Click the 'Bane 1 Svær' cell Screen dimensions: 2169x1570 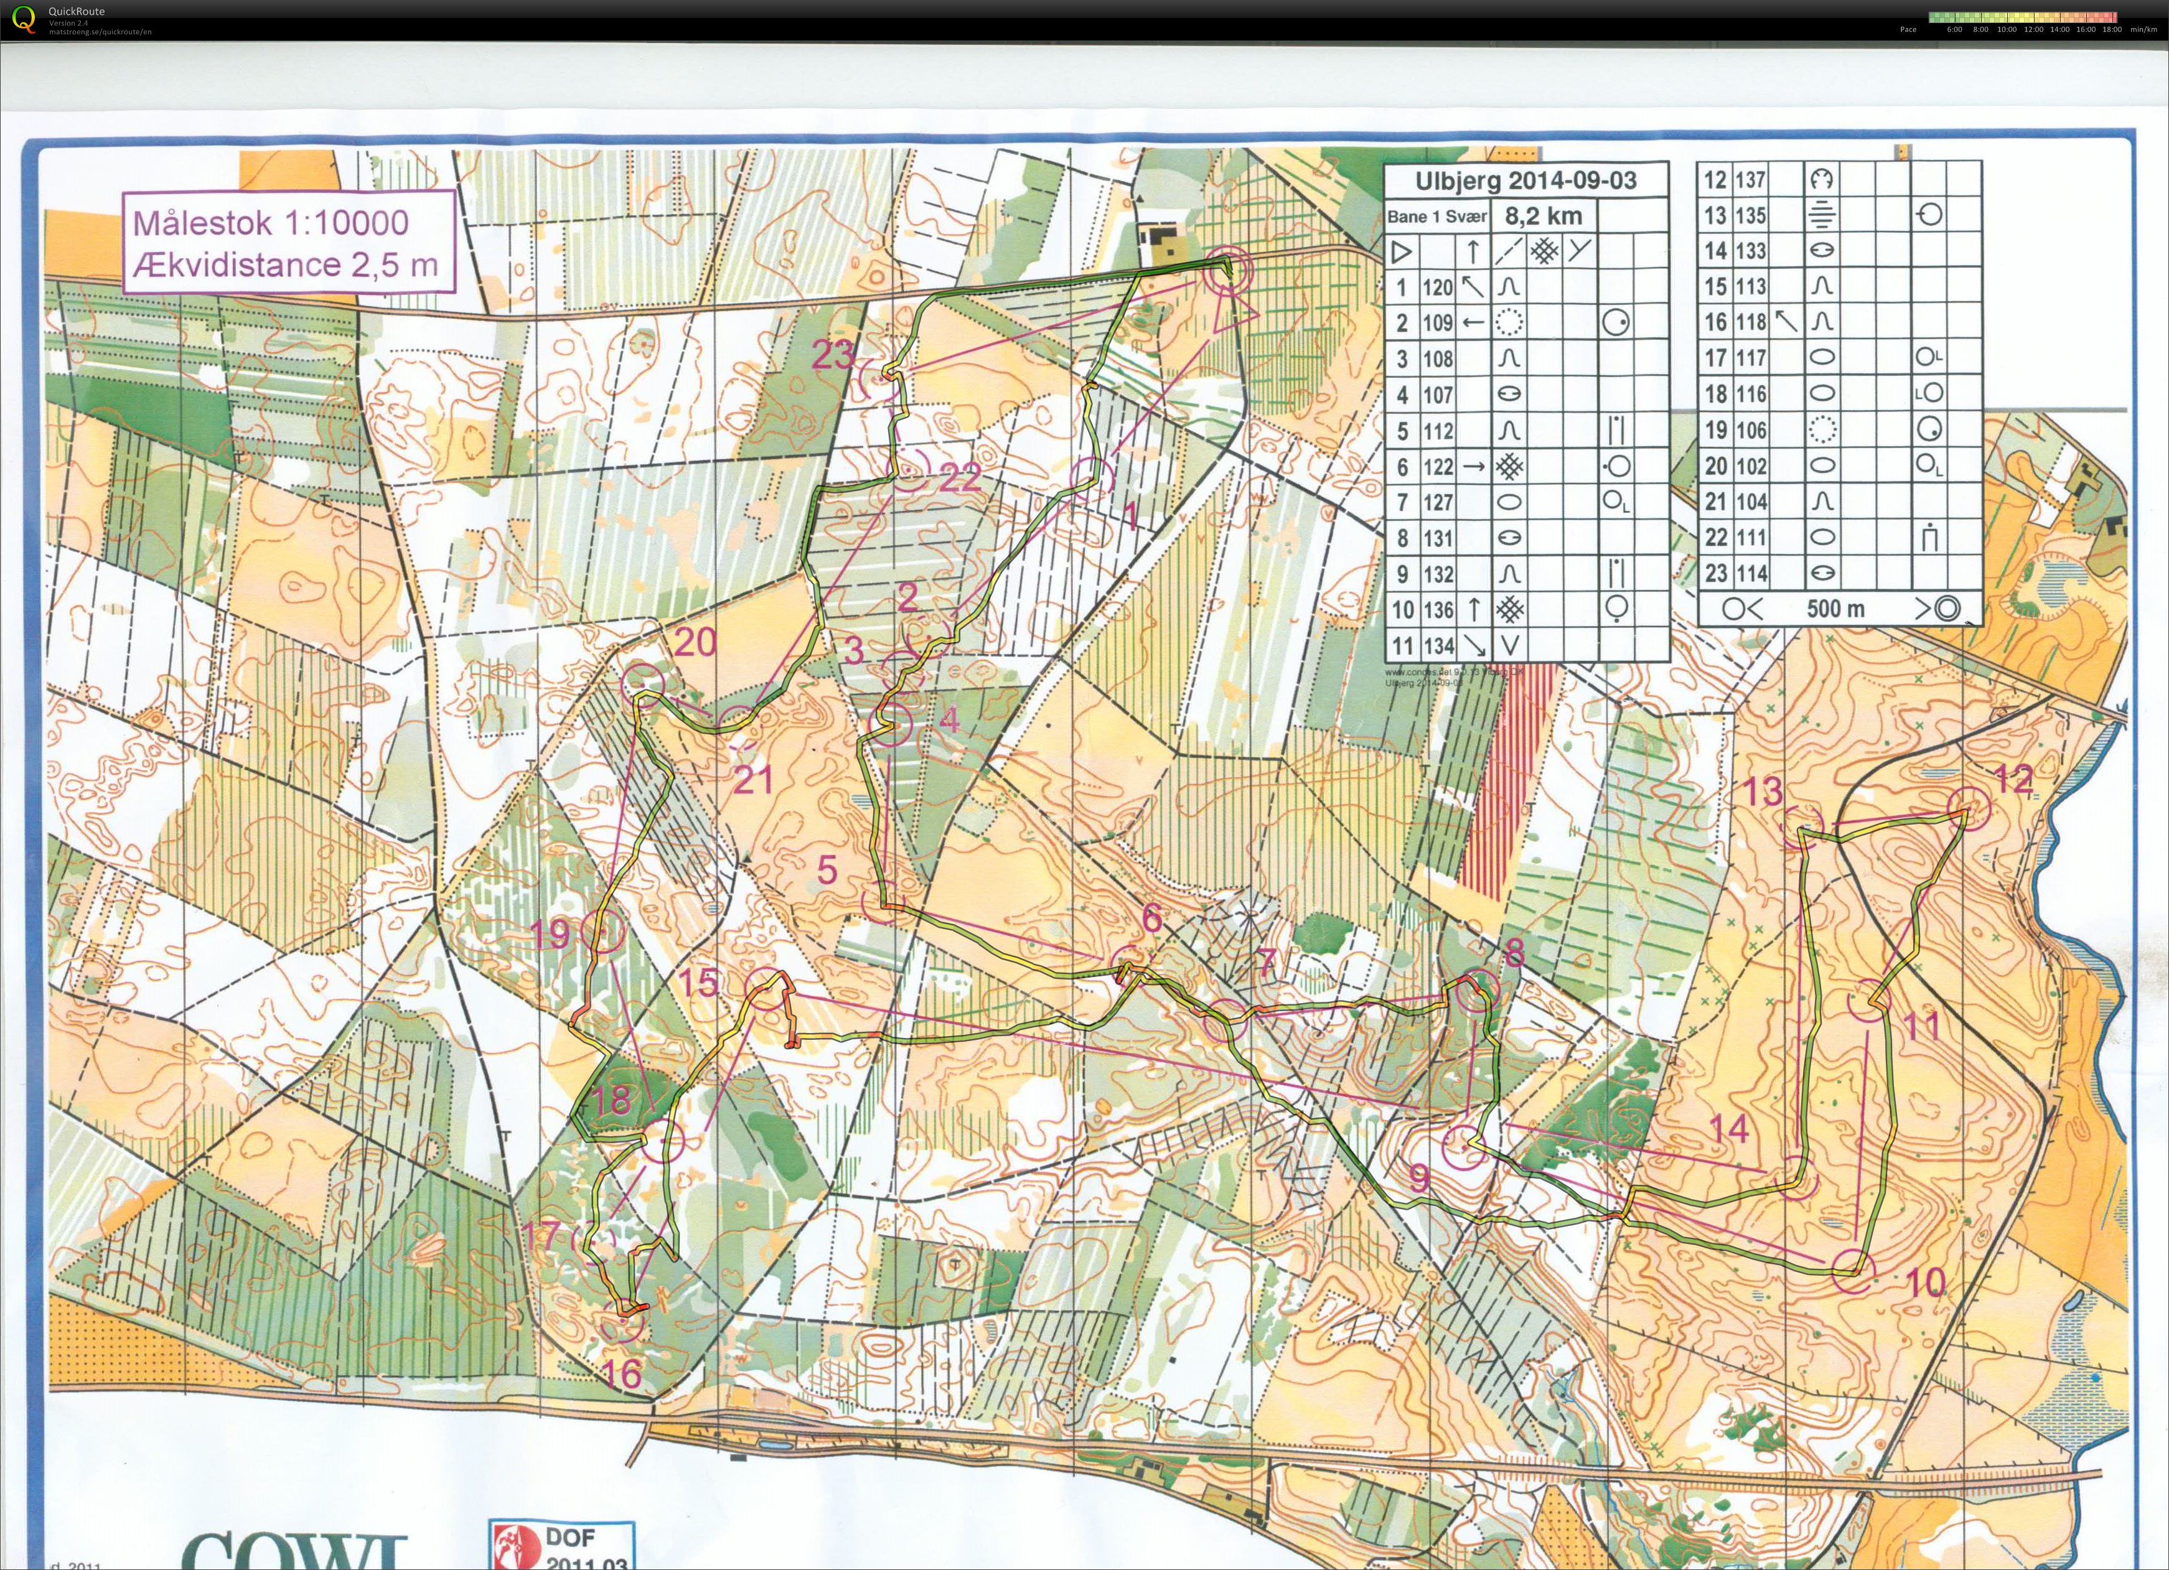pos(1436,217)
